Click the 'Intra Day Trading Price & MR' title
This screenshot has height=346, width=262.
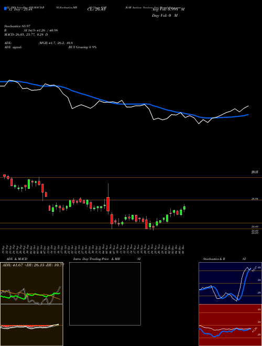click(x=96, y=259)
